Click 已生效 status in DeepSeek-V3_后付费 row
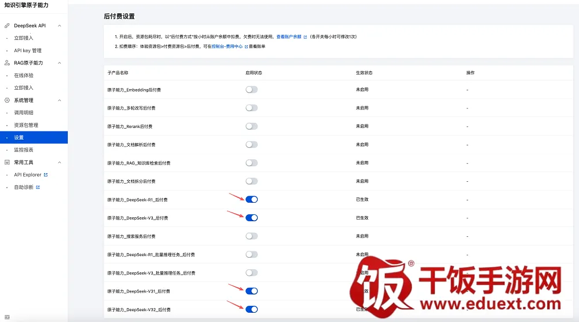The image size is (579, 322). click(x=362, y=218)
